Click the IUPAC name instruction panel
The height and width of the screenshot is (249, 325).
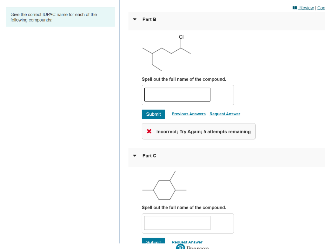coord(61,17)
